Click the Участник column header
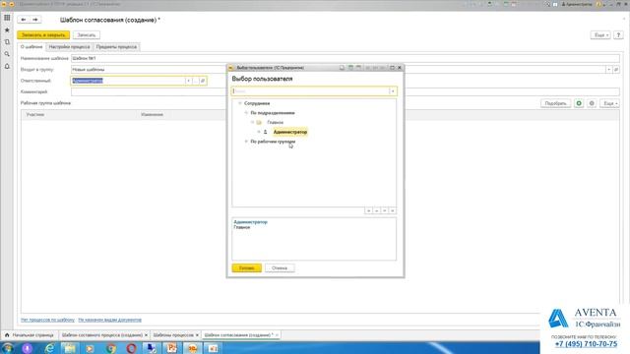630x354 pixels. pos(35,115)
